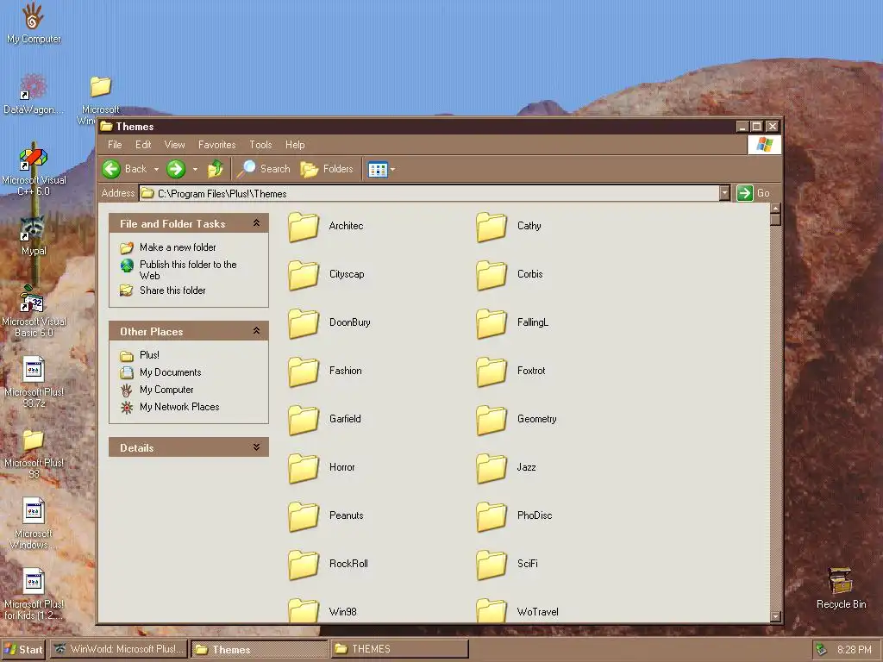Open the Favorites menu
883x662 pixels.
[216, 145]
